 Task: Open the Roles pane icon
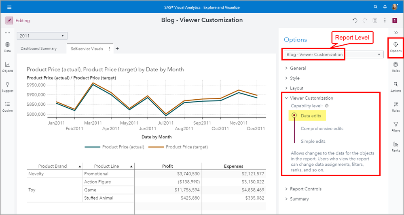[x=396, y=66]
